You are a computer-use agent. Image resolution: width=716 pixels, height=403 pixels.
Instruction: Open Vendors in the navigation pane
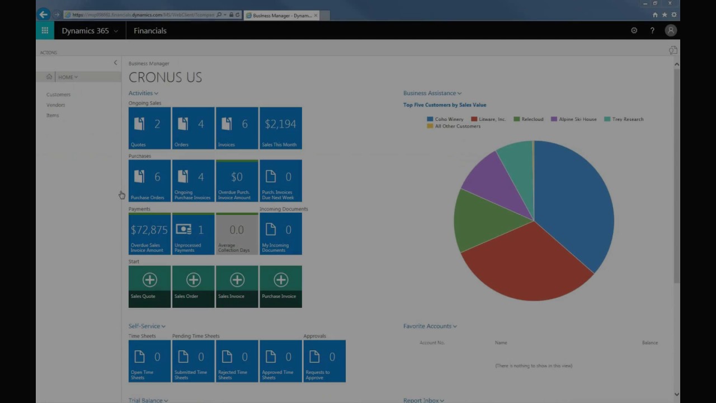coord(56,105)
